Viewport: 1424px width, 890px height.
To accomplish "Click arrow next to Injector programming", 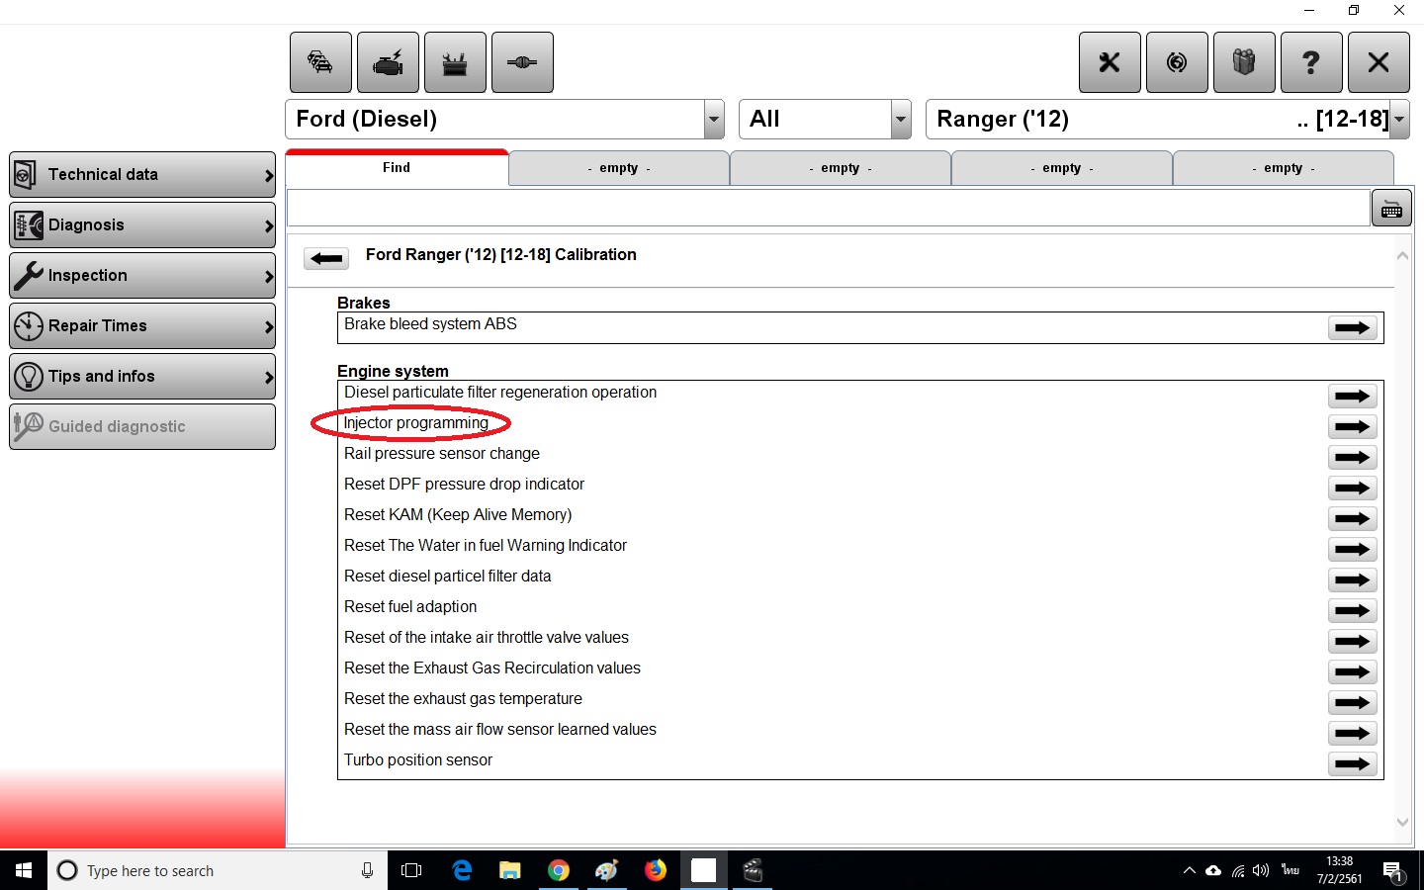I will (1353, 427).
